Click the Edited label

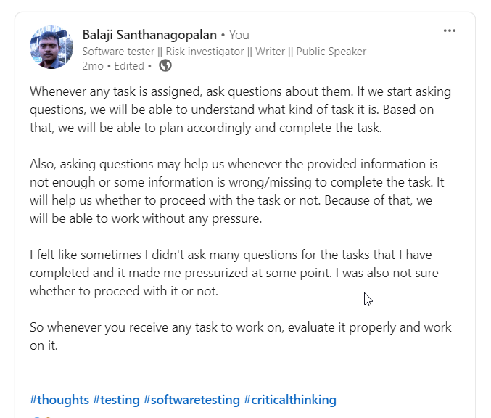point(130,66)
